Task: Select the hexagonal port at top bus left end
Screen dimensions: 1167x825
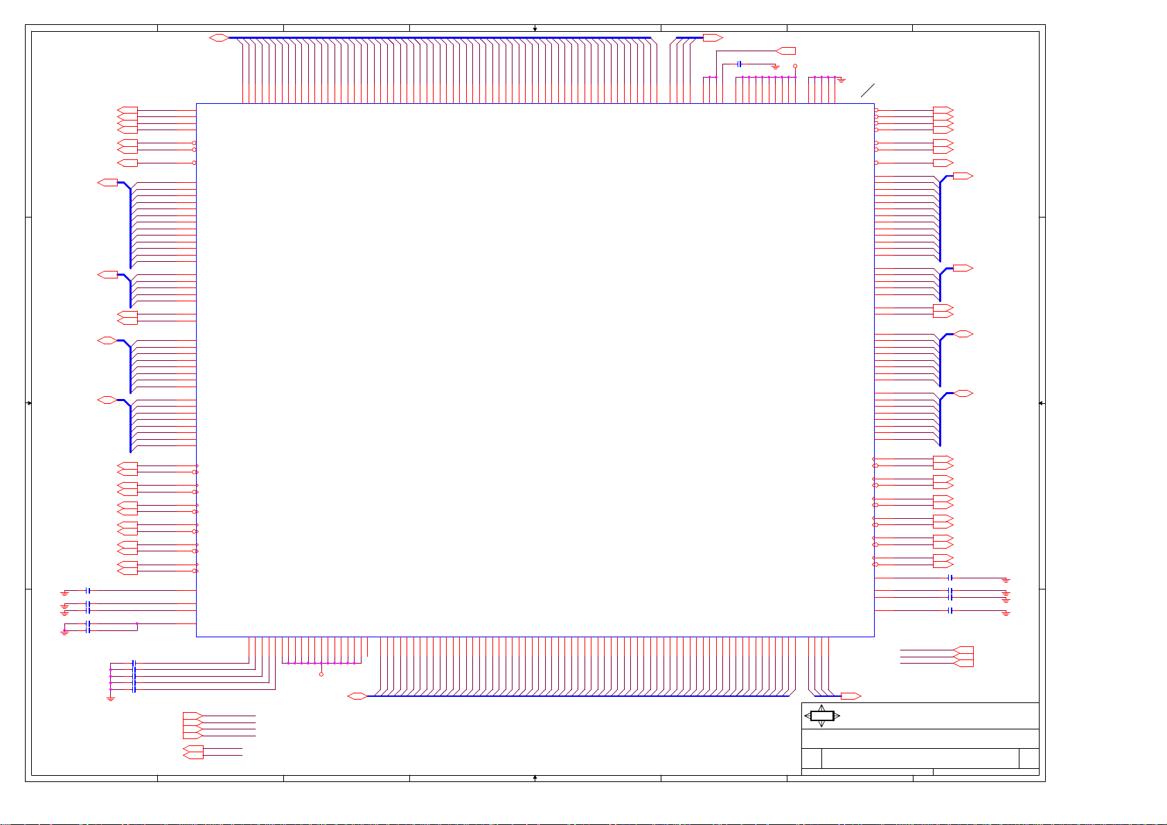Action: [219, 37]
